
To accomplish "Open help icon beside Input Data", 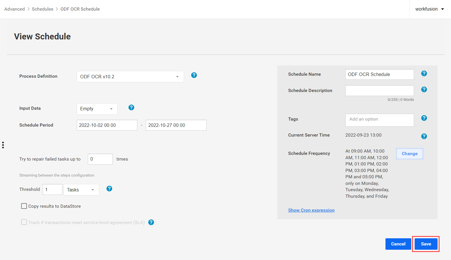I will tap(131, 107).
